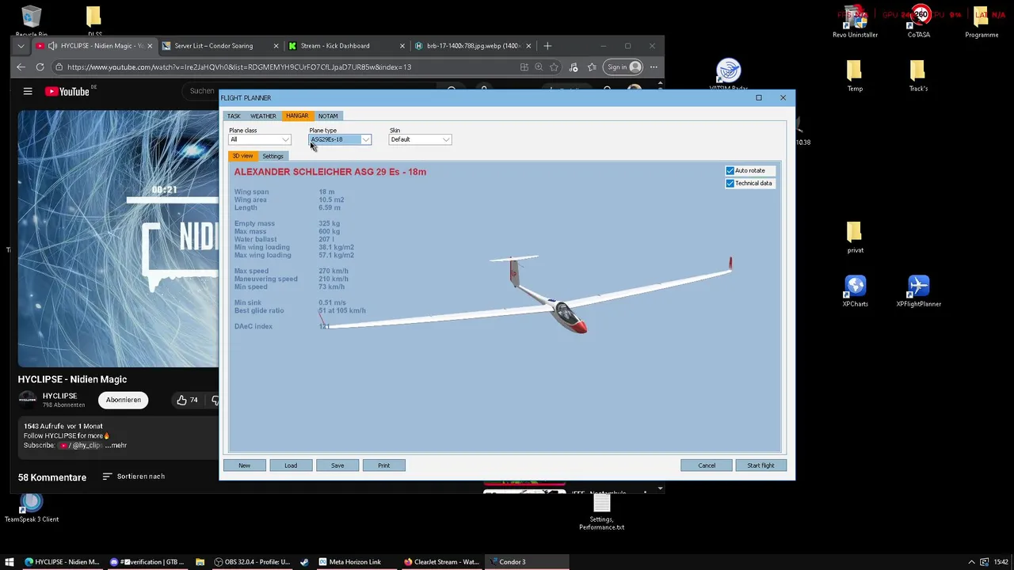Click the browser address bar URL

coord(238,67)
